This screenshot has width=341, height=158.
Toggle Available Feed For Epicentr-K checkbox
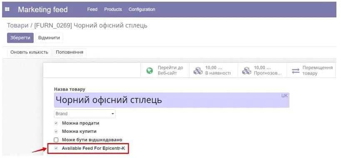[56, 148]
